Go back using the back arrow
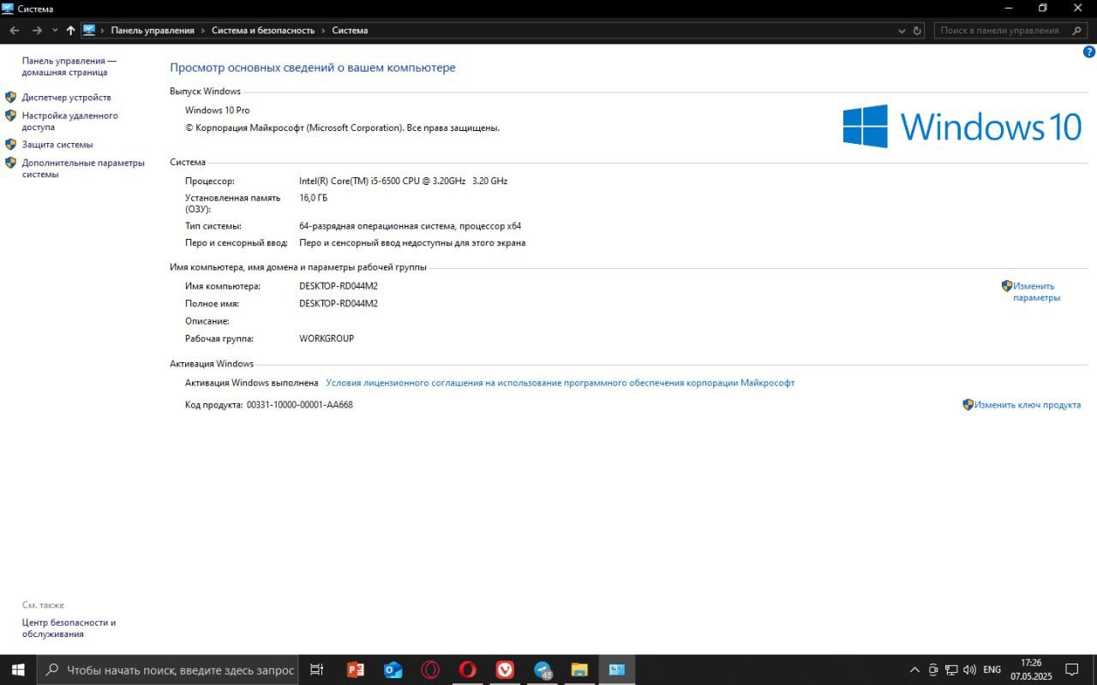1097x685 pixels. tap(15, 30)
